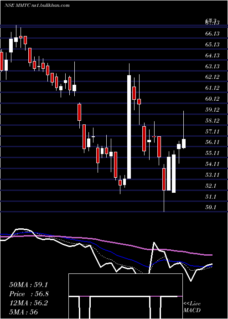Select the 66.13 price axis label
This screenshot has height=319, width=228.
(212, 33)
